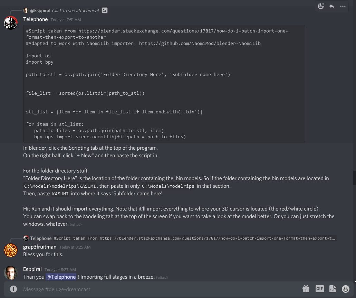Click grap3fruitman's avatar

click(11, 250)
